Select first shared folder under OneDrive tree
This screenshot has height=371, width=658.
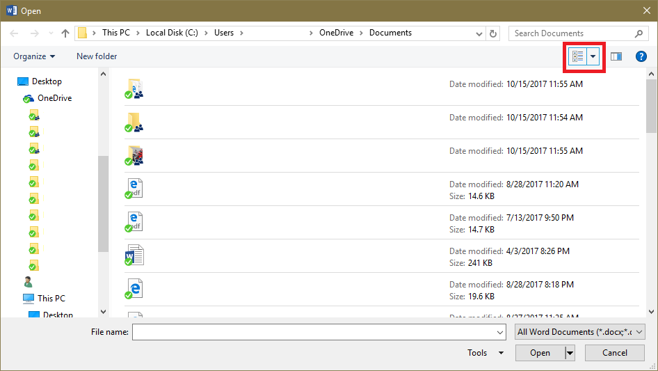pos(34,115)
